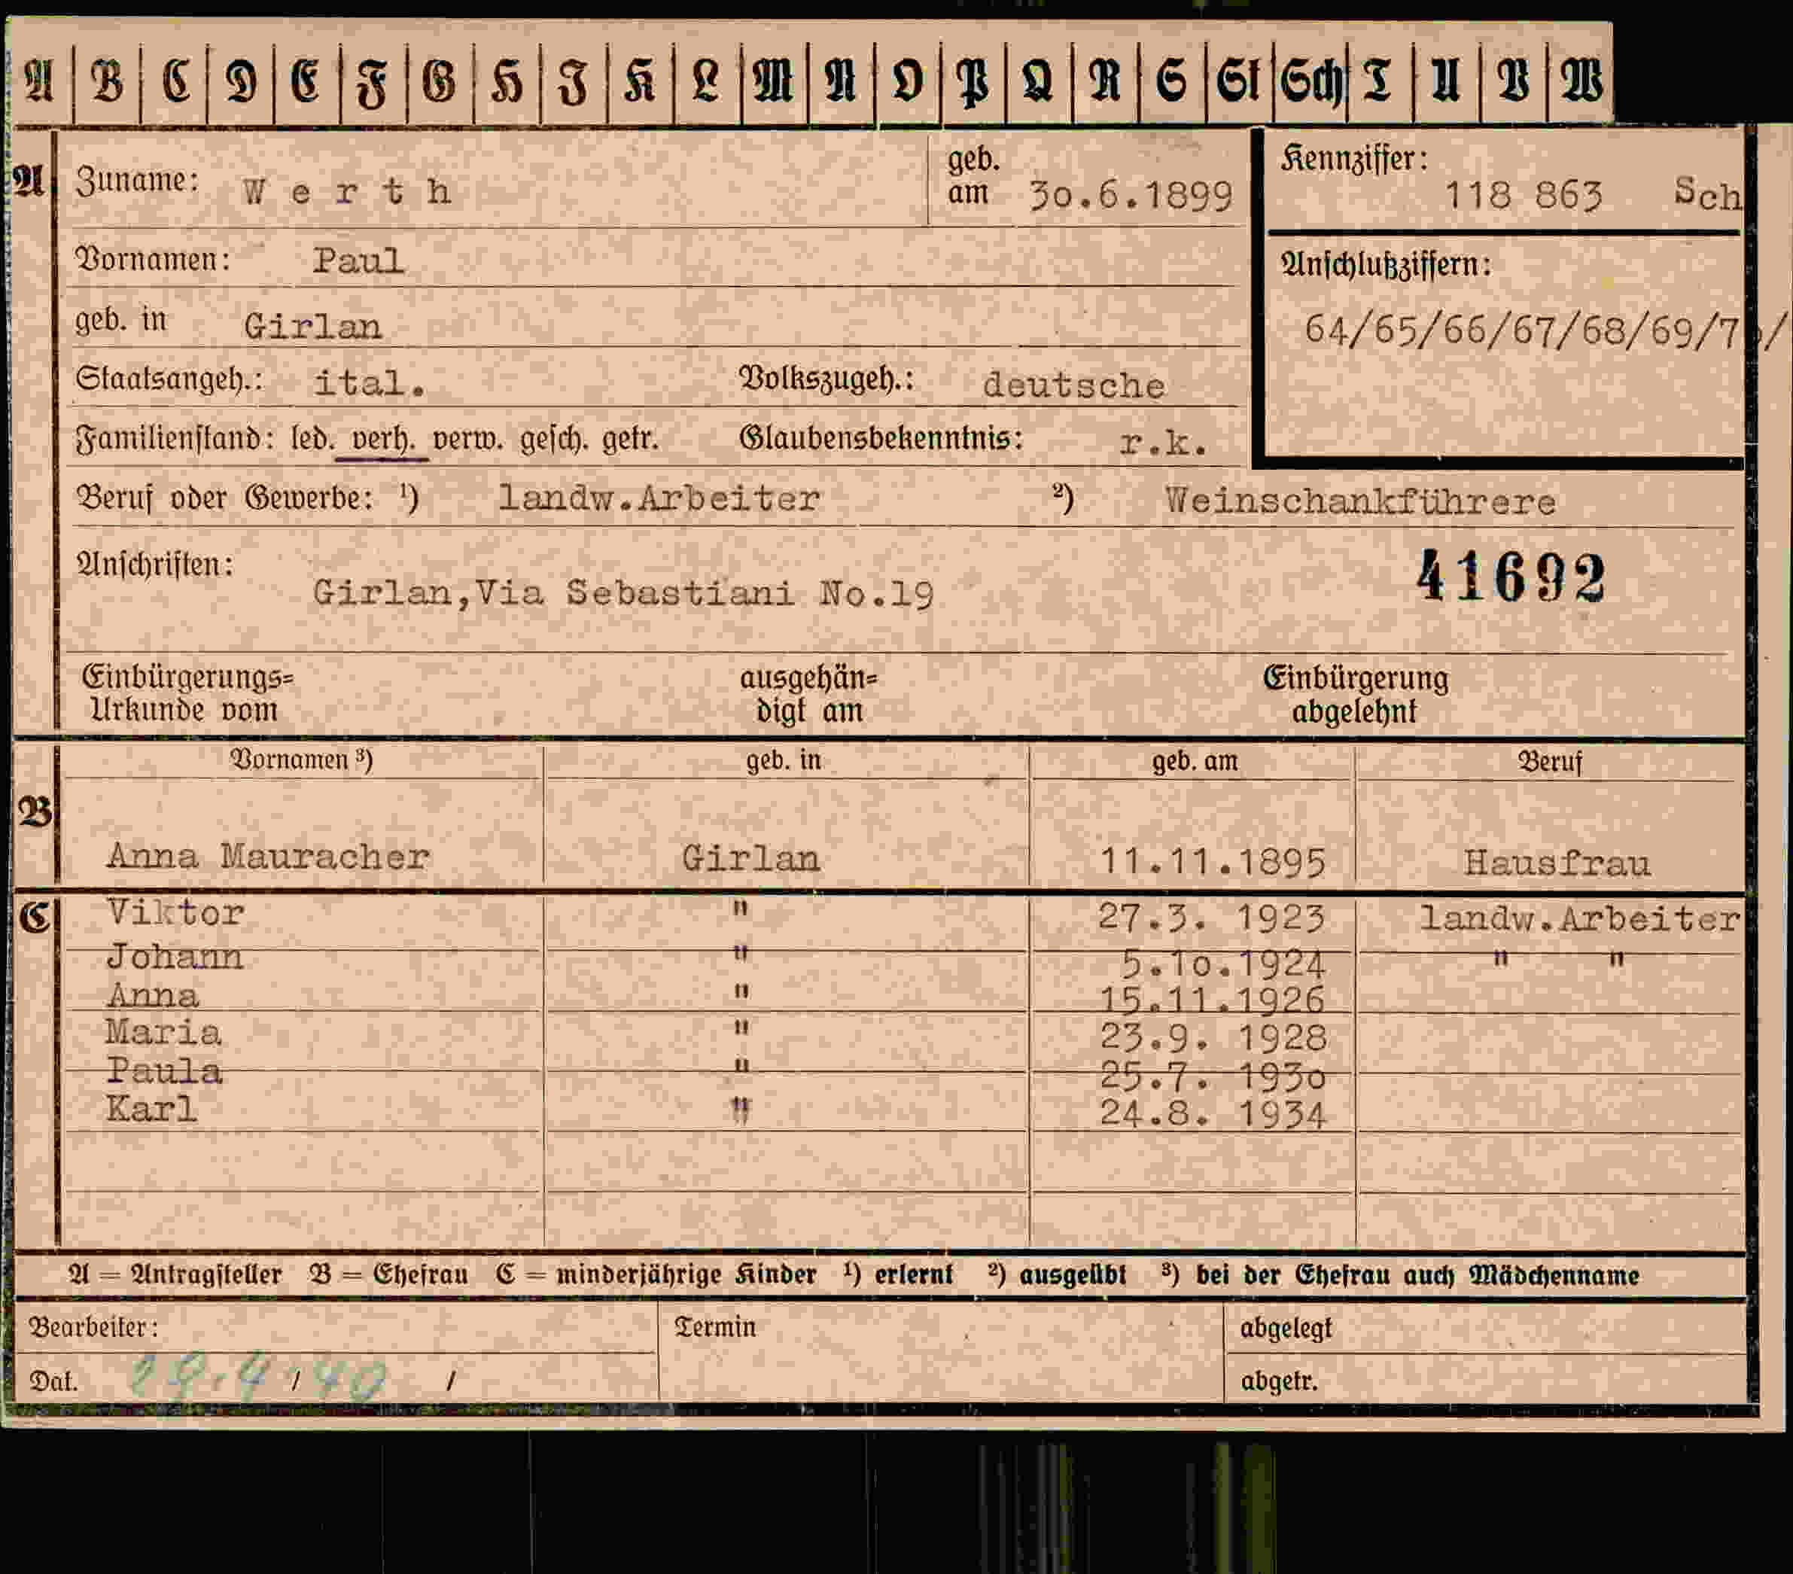Click the birth date '27.3. 1923'
This screenshot has width=1793, height=1574.
tap(1211, 918)
